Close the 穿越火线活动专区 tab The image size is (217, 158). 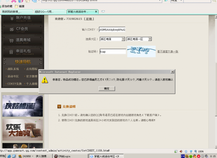[96, 11]
